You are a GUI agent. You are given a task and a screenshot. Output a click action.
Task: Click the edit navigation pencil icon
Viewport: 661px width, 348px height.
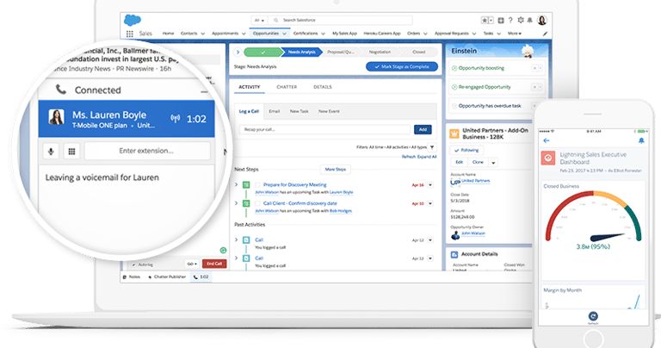click(x=545, y=34)
